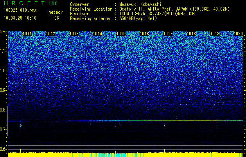Screen dimensions: 246x157
Task: Click the 0.7 kHz axis label
Action: point(3,130)
